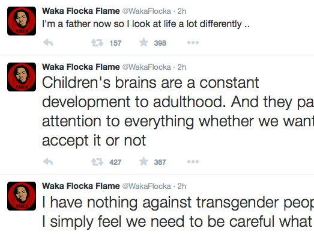The height and width of the screenshot is (234, 314).
Task: Open more options on the father tweet
Action: pos(193,43)
